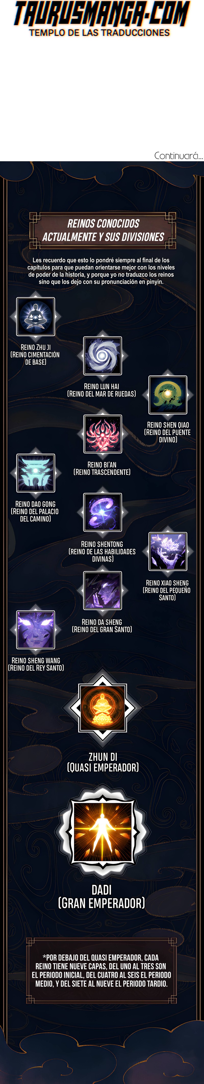Click the Reino Shen Qiao green icon

coord(168,395)
